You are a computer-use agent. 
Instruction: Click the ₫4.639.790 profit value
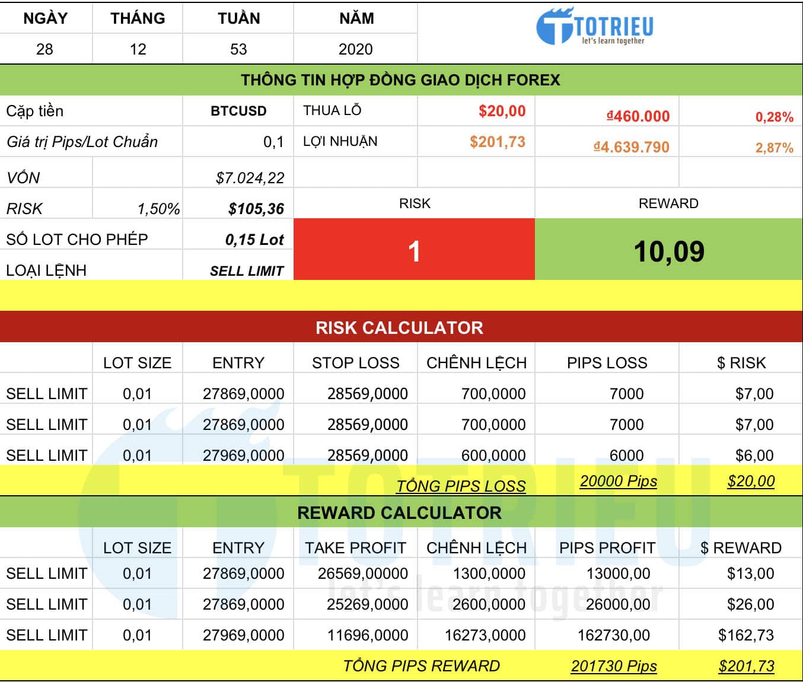[x=632, y=147]
